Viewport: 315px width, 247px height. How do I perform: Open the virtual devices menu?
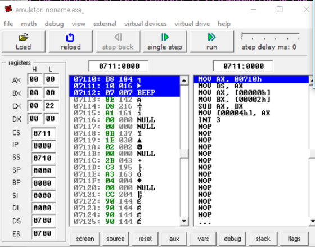tap(146, 24)
